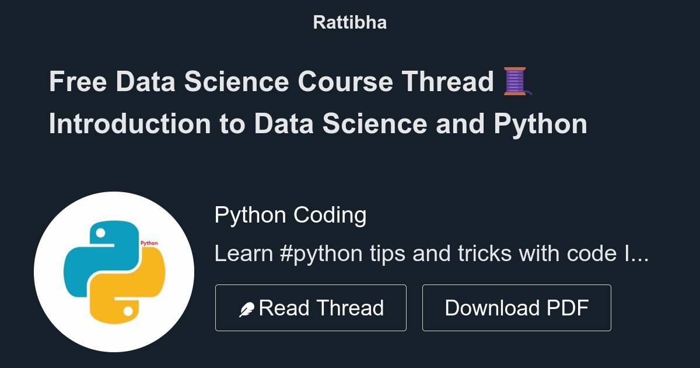Open the Python Coding profile via its circular avatar
This screenshot has height=368, width=700.
pos(114,268)
